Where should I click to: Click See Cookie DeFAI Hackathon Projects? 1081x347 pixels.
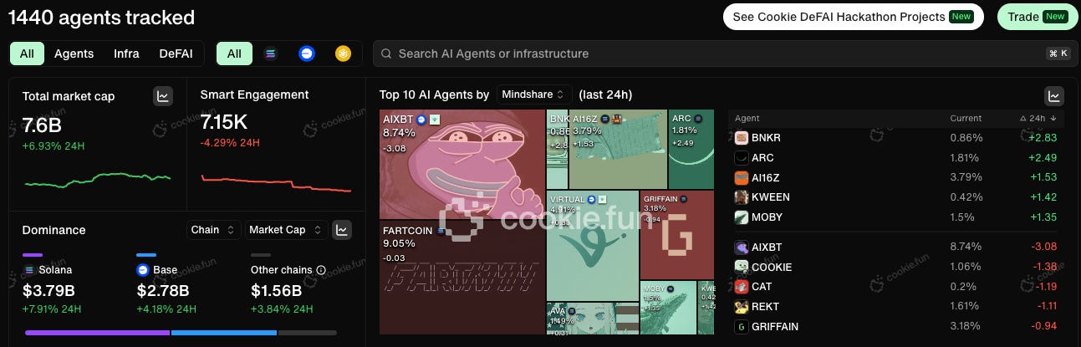[854, 17]
